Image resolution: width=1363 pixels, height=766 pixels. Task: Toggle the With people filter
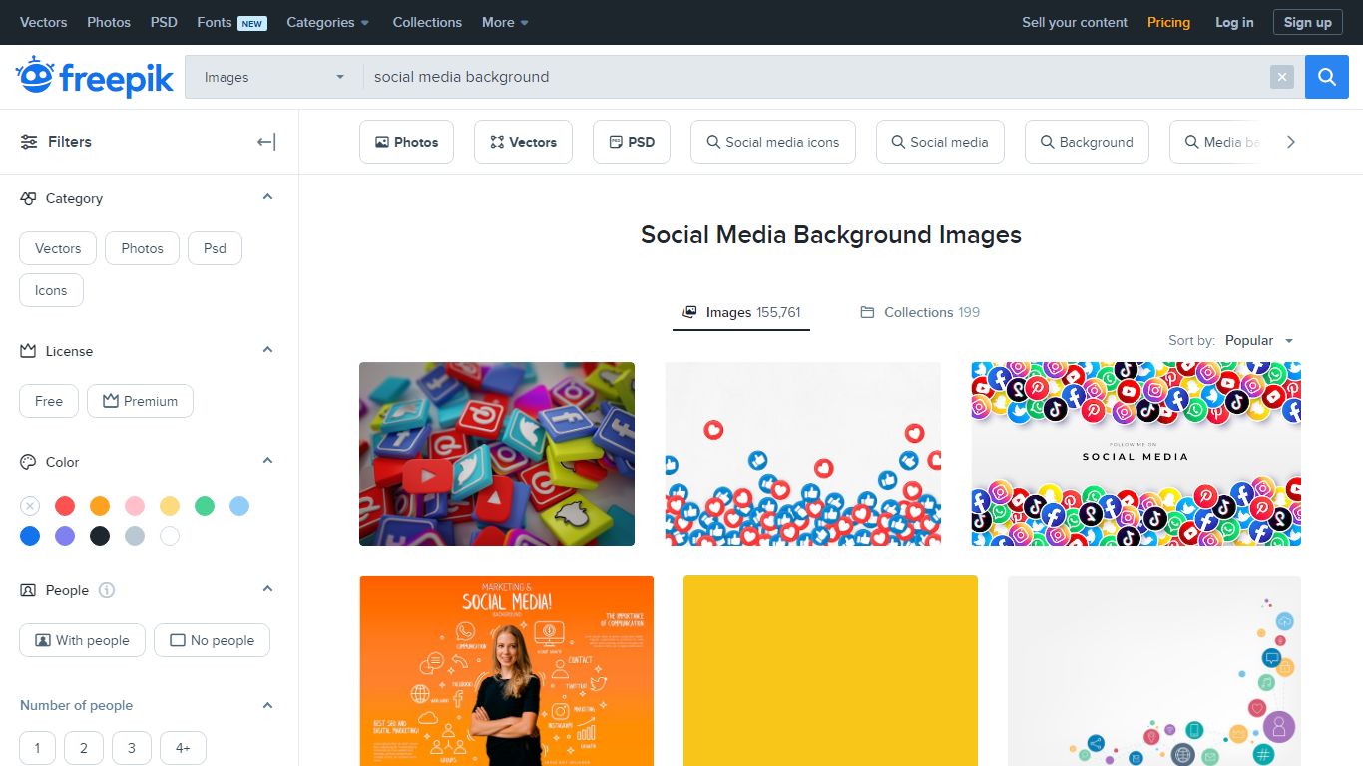82,640
